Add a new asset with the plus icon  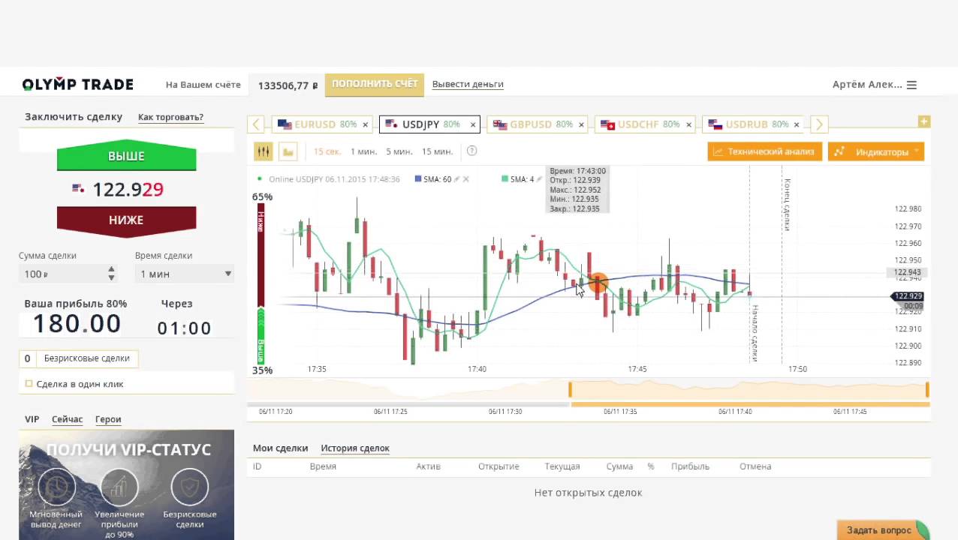(924, 121)
